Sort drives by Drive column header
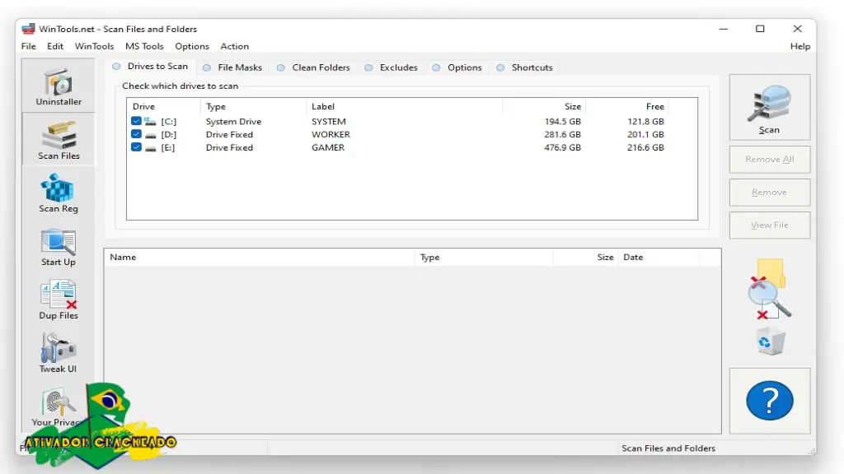This screenshot has width=844, height=474. pos(164,106)
